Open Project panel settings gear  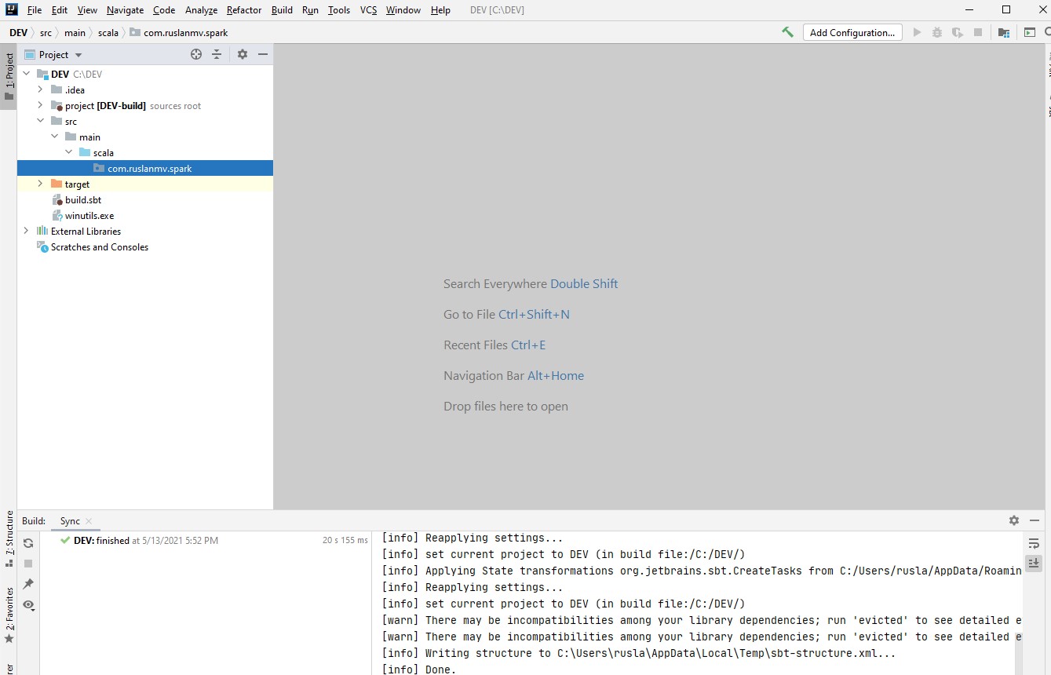(243, 54)
